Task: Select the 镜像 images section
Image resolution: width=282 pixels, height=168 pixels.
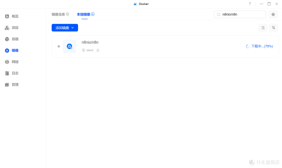Action: [12, 51]
